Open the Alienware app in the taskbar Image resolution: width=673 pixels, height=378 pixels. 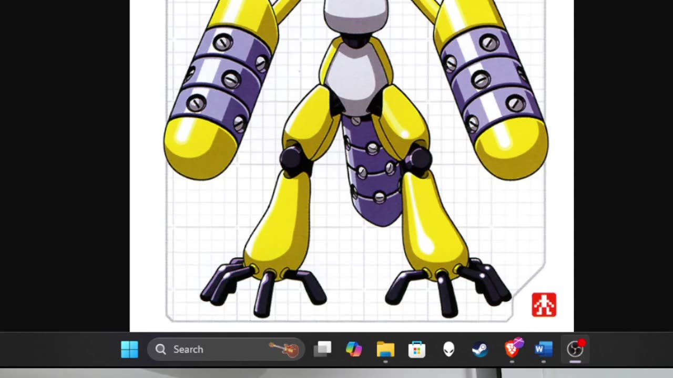pyautogui.click(x=448, y=349)
